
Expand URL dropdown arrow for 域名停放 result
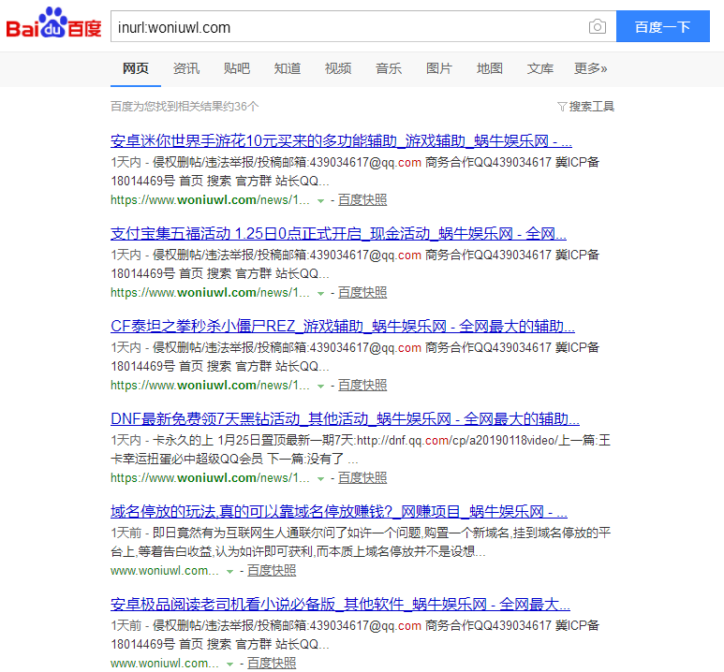229,572
